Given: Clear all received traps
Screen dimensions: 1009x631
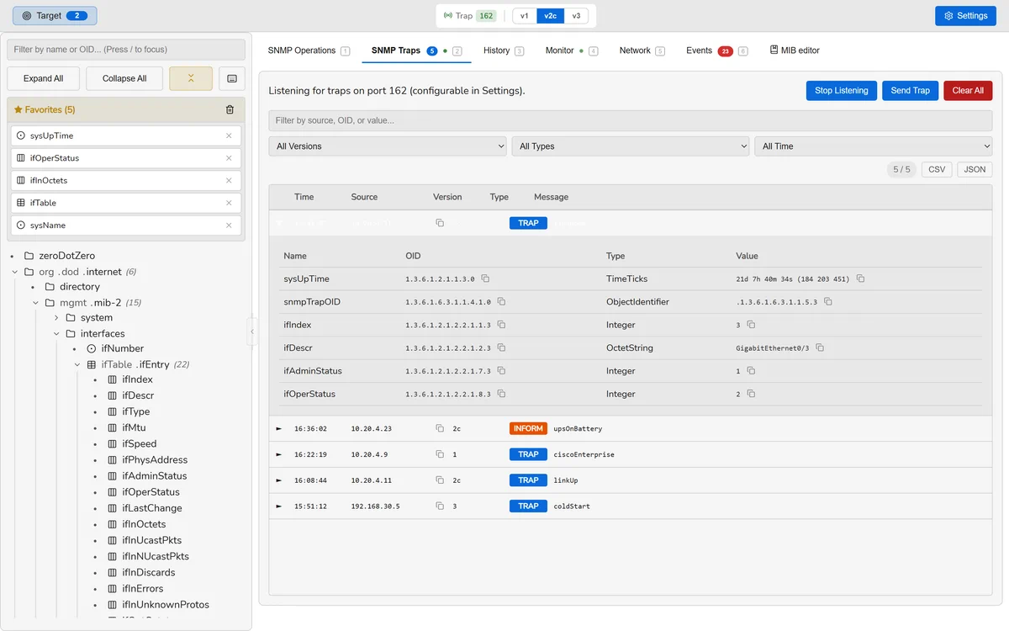Looking at the screenshot, I should pos(968,91).
